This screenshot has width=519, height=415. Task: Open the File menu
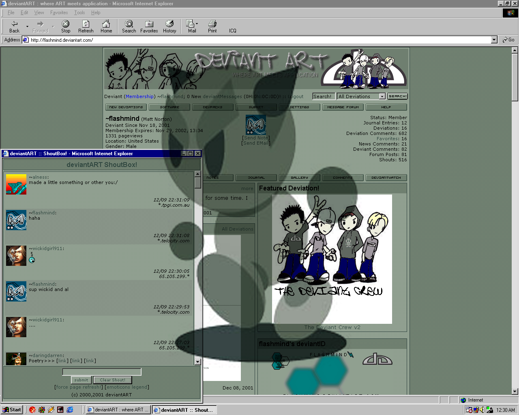point(11,13)
